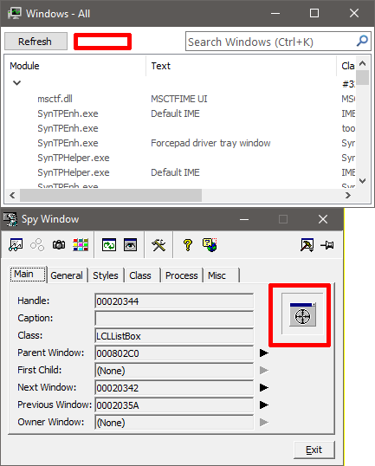
Task: Click the camera capture icon
Action: click(59, 245)
